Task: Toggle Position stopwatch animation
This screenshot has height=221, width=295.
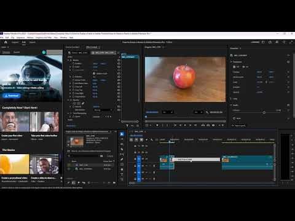Action: pos(73,64)
